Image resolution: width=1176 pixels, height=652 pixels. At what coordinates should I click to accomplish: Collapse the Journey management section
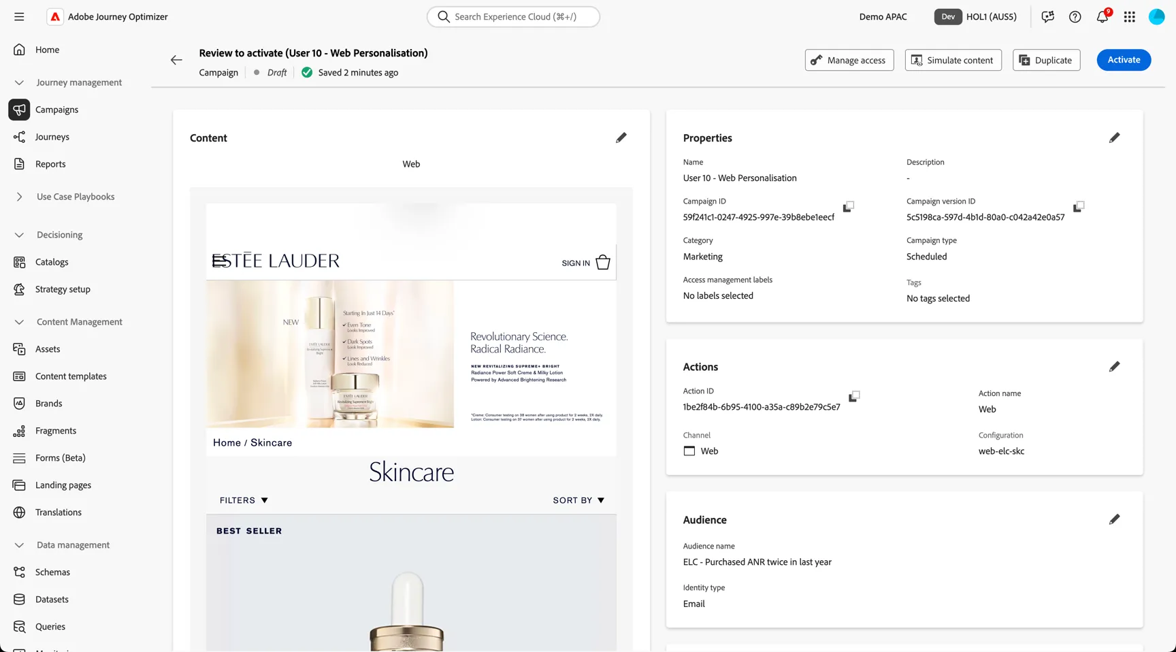[19, 82]
